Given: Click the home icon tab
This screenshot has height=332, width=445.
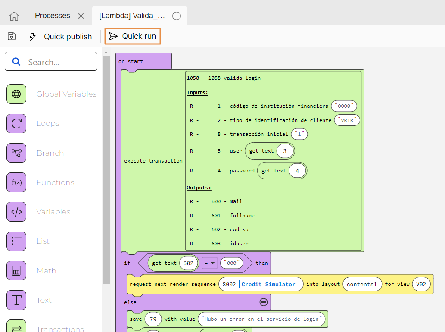Looking at the screenshot, I should click(14, 16).
